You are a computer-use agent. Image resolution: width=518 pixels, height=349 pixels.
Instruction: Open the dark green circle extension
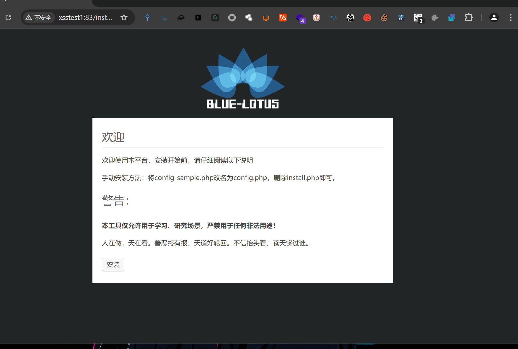215,18
